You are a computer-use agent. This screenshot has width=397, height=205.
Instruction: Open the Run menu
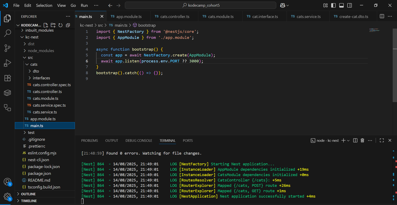tap(84, 5)
